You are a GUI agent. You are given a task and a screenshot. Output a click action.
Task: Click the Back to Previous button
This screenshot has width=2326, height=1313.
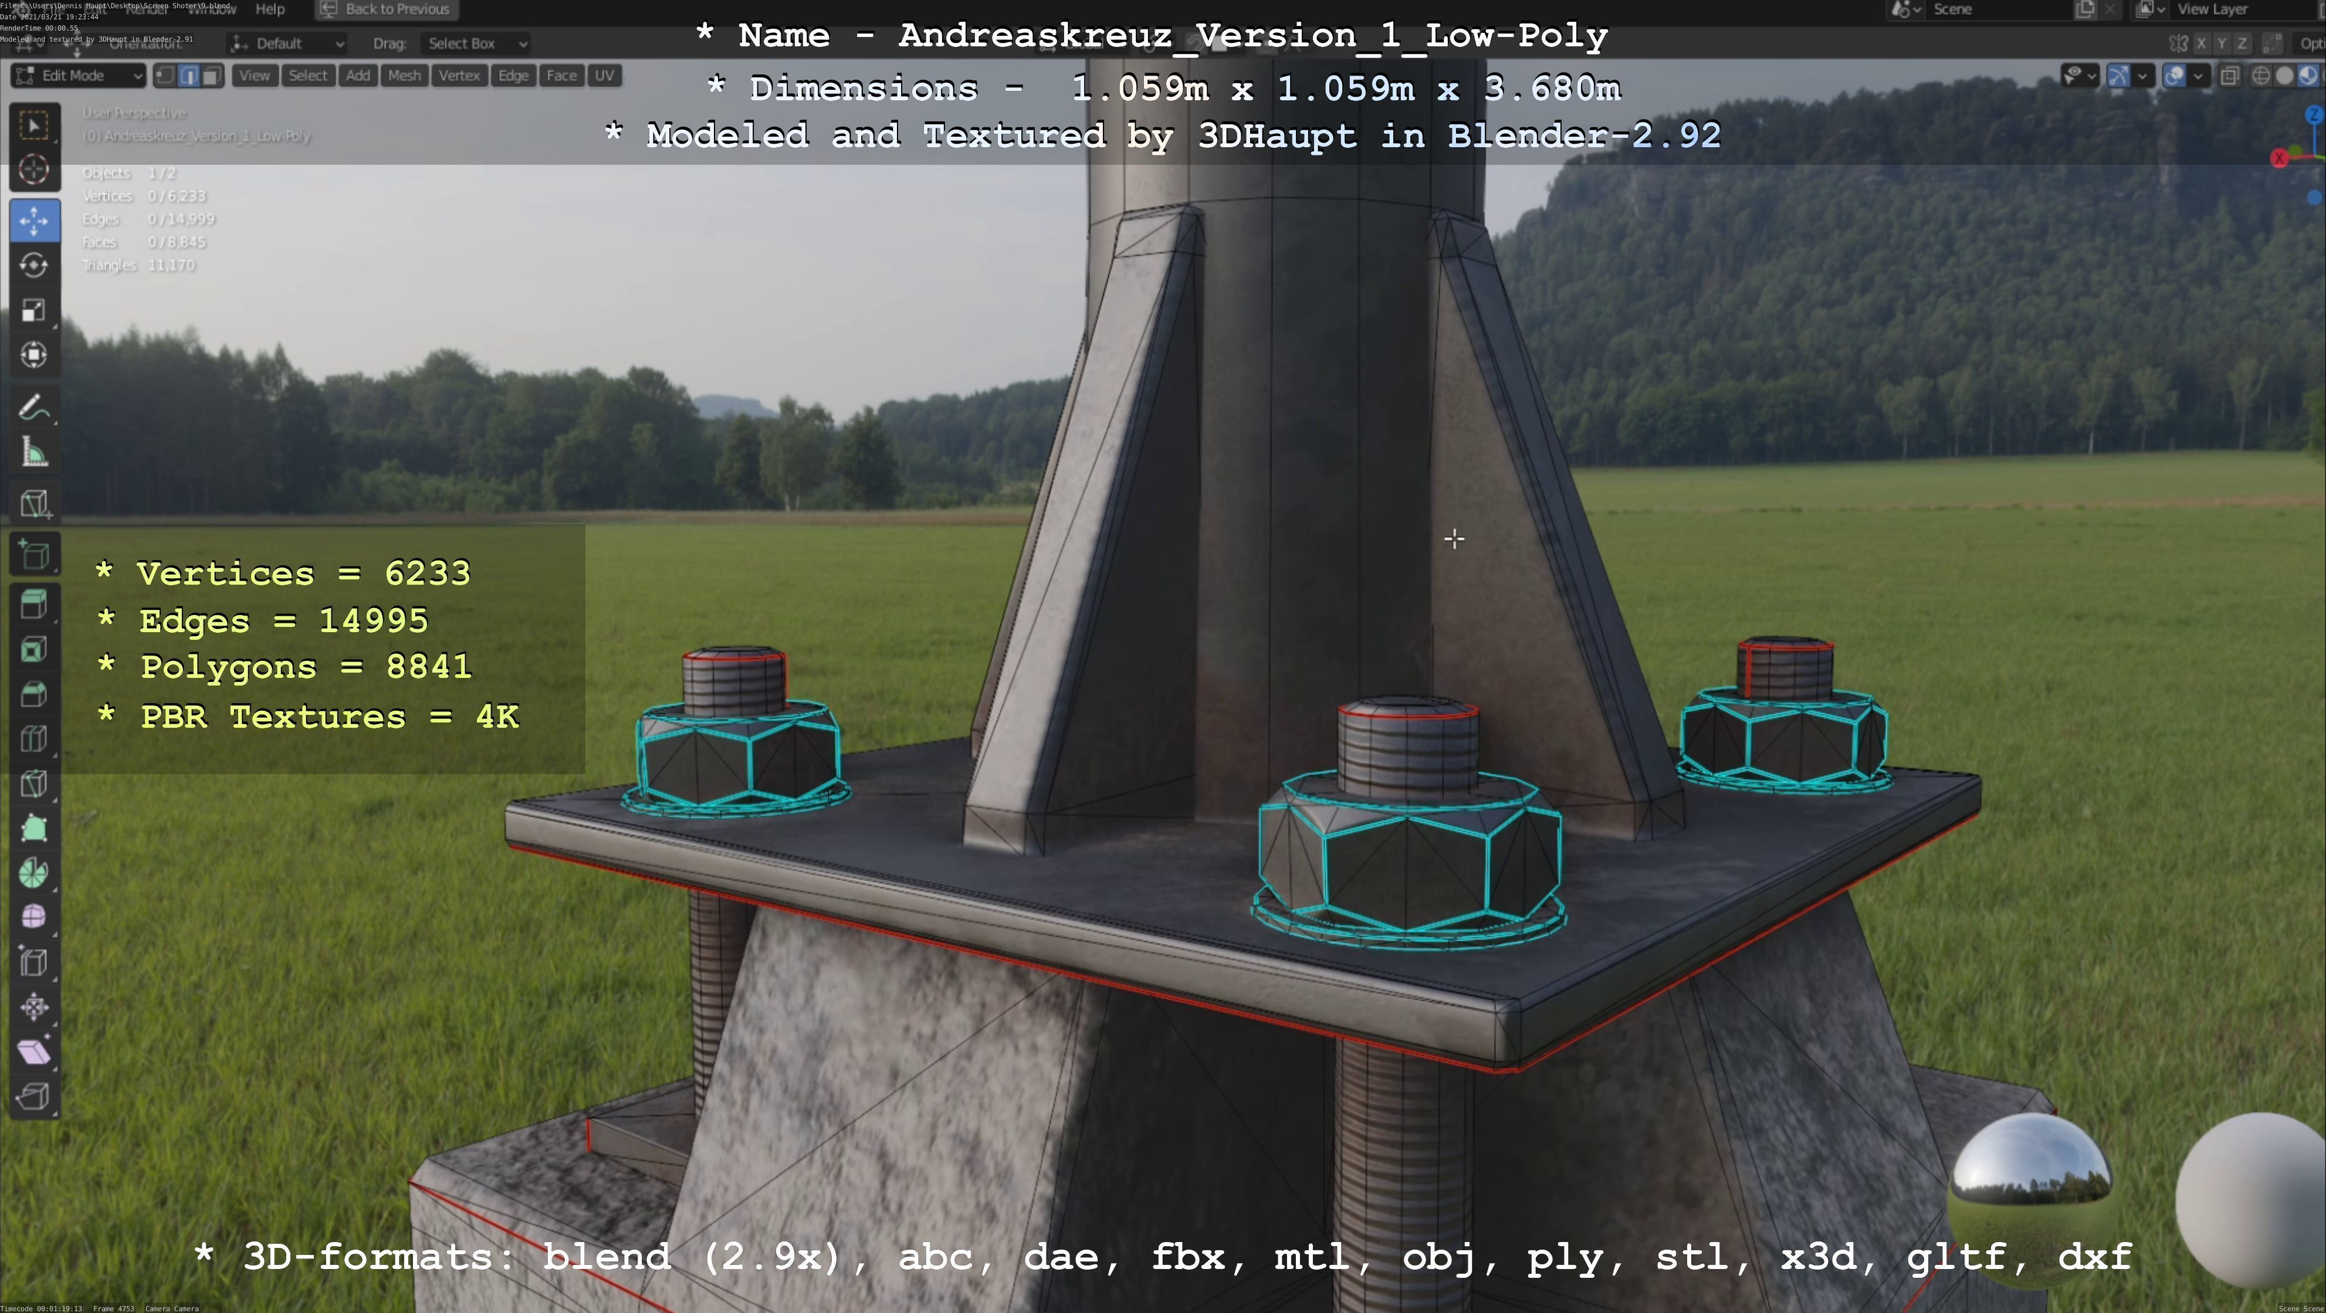(x=387, y=9)
